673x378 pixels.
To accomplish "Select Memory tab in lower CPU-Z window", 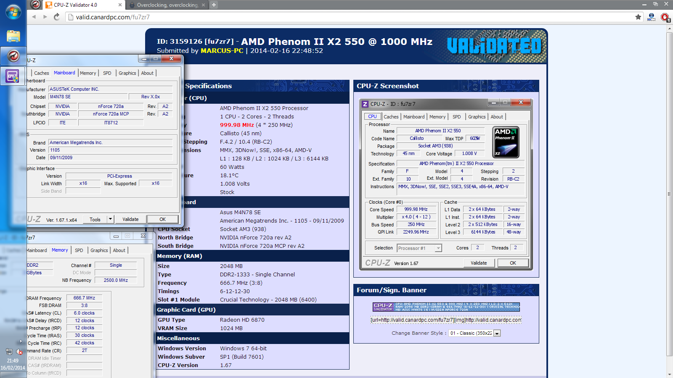I will (x=60, y=250).
